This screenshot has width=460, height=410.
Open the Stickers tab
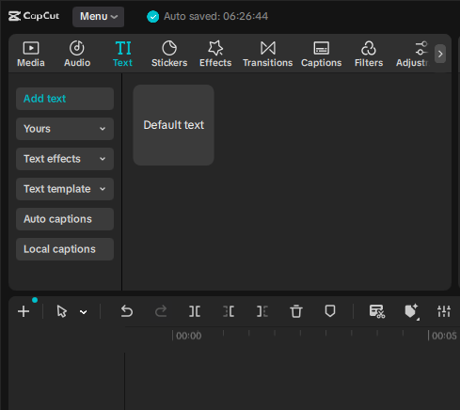169,54
